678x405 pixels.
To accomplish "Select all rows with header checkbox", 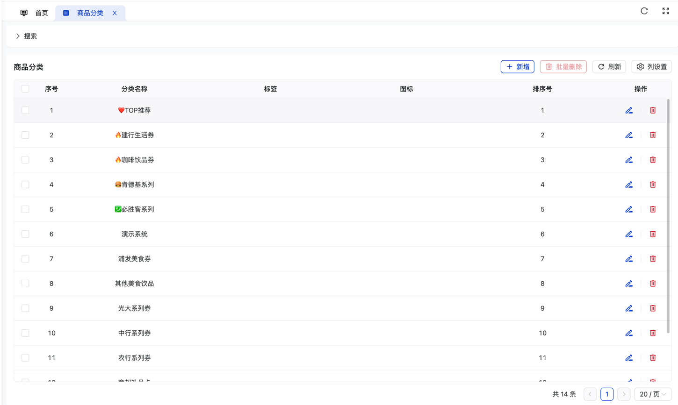I will click(25, 89).
